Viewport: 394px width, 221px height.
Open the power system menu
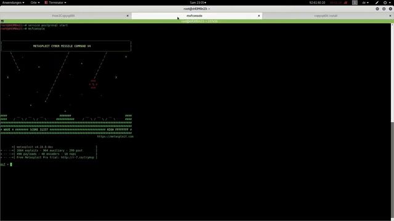pos(387,2)
